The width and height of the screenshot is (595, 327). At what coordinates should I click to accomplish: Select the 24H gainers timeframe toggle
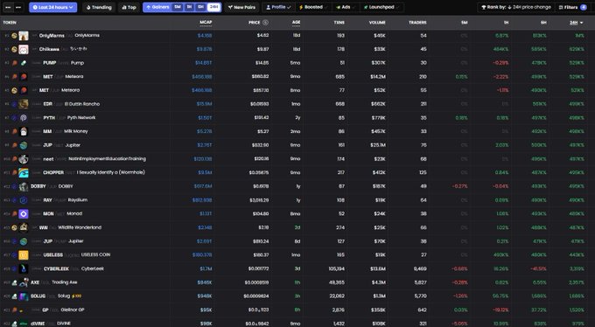pyautogui.click(x=213, y=7)
